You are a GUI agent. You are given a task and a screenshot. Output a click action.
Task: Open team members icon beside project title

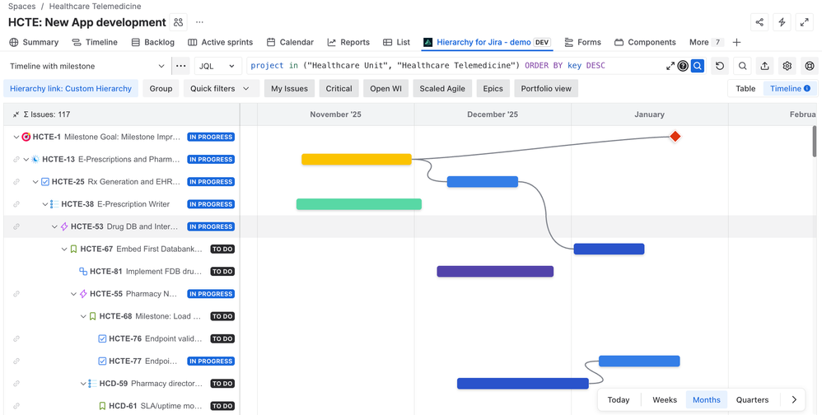[179, 22]
